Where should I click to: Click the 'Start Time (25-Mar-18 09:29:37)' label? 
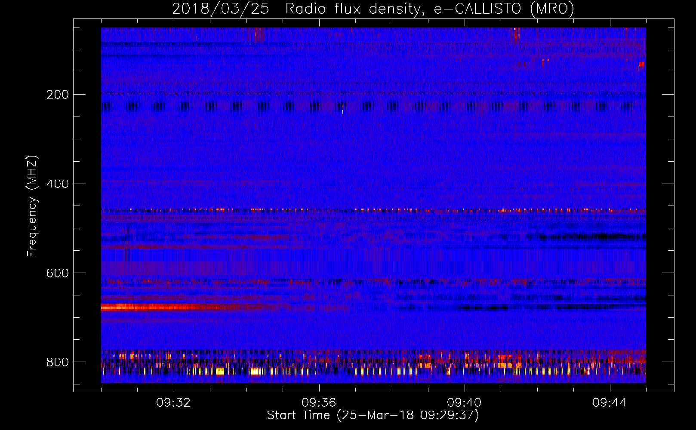[x=373, y=415]
